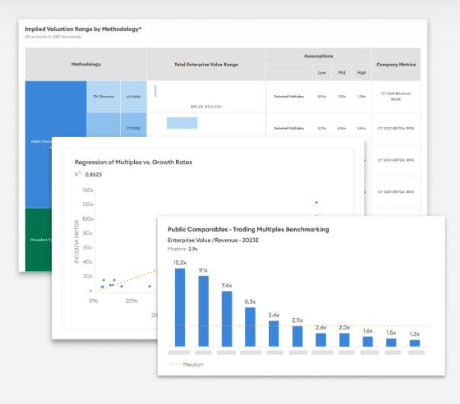Click the 20% x-axis label
Viewport: 460px width, 404px height.
(132, 301)
